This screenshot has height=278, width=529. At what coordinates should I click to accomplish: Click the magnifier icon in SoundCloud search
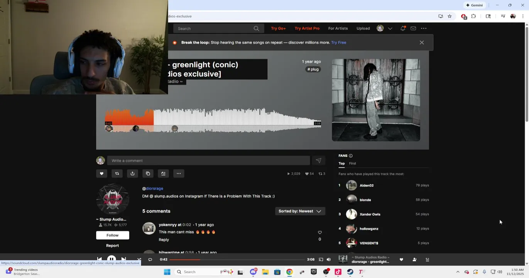[256, 29]
